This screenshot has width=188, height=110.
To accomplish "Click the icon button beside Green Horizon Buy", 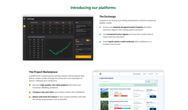I will [x=148, y=97].
